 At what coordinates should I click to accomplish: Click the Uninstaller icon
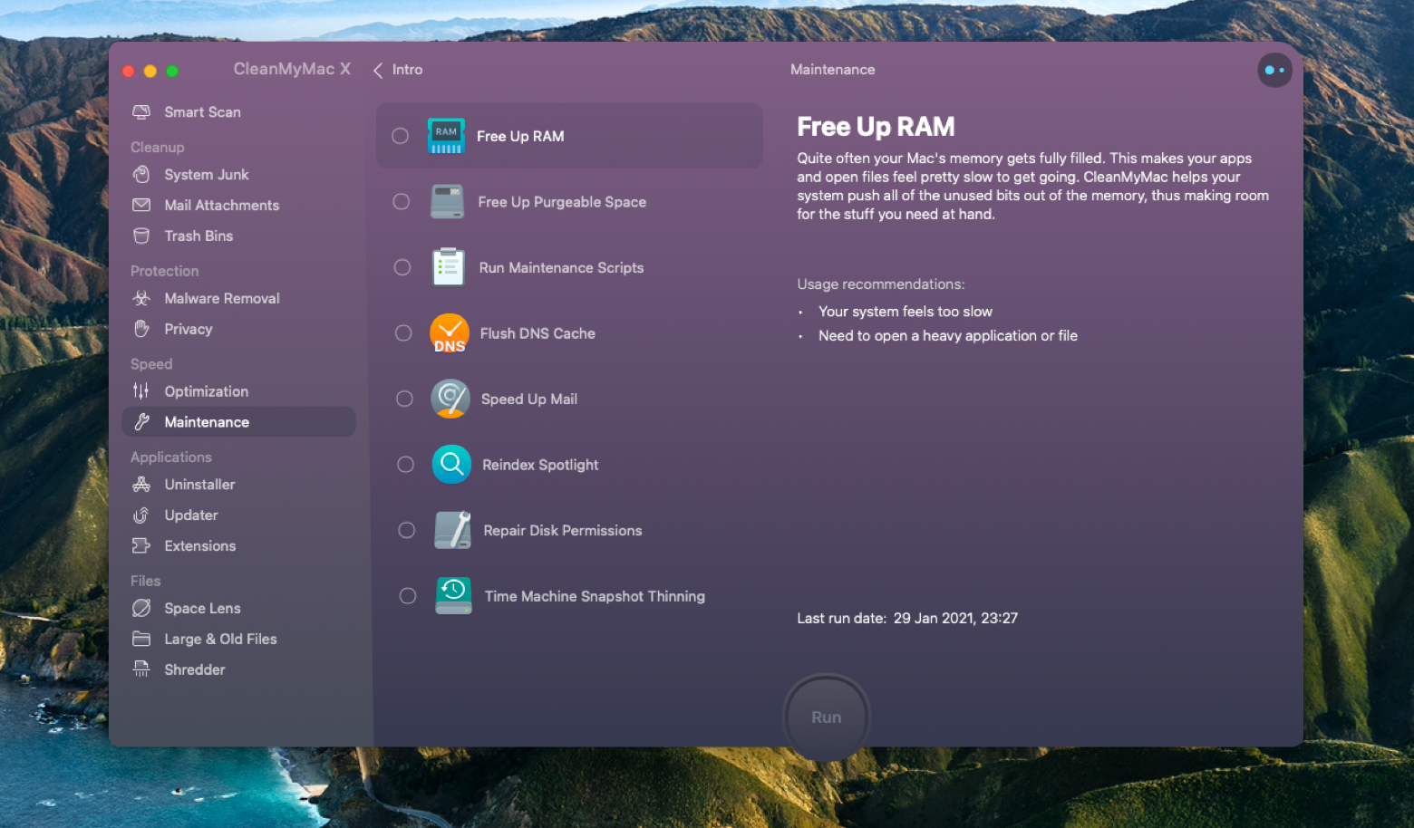[141, 485]
